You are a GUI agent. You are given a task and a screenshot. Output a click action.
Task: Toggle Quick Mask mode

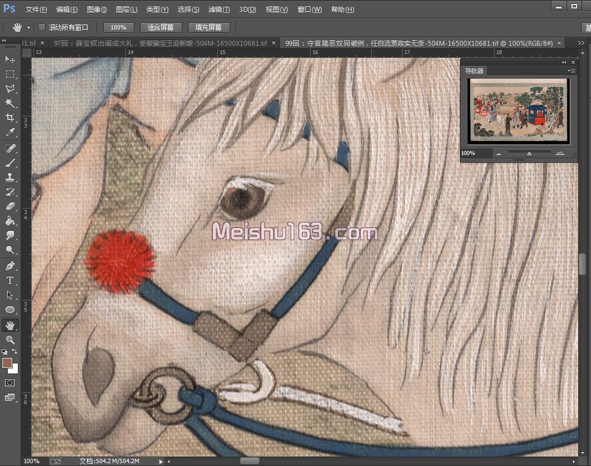coord(10,383)
